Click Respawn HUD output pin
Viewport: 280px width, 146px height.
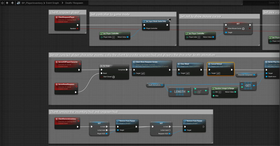pyautogui.click(x=169, y=134)
